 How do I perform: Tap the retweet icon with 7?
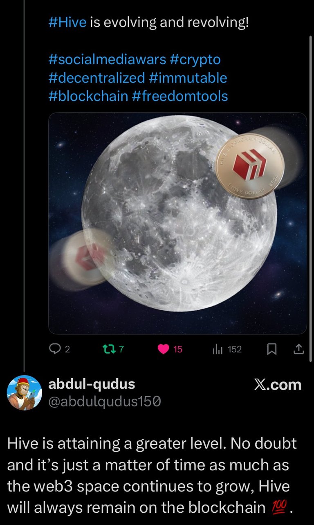click(108, 349)
